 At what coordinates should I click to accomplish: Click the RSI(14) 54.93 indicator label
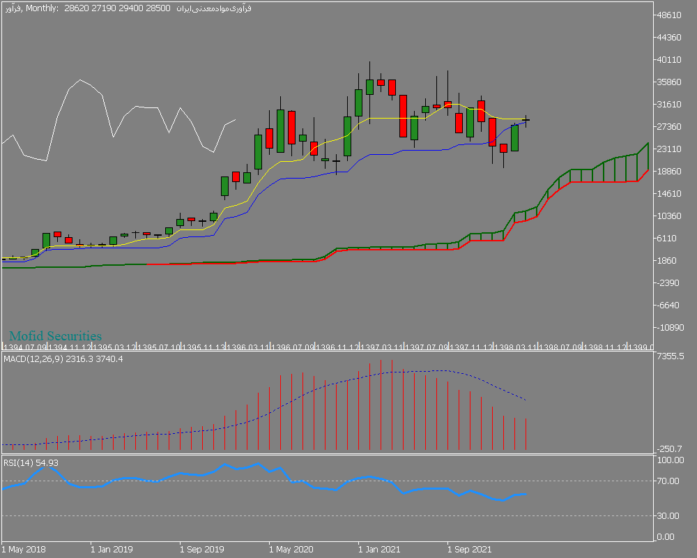pyautogui.click(x=31, y=462)
